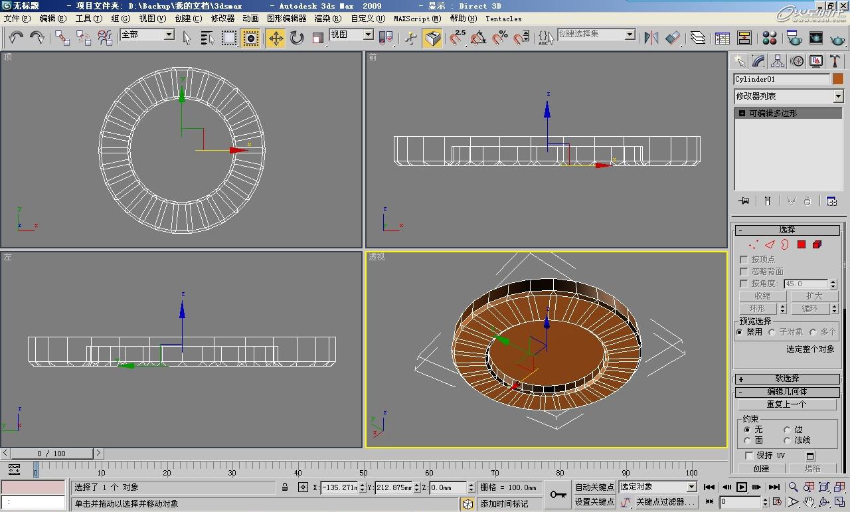This screenshot has height=512, width=850.
Task: Click the 自动关键点 button
Action: (594, 487)
